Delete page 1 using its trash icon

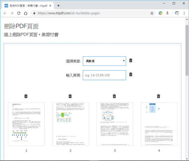click(x=26, y=96)
